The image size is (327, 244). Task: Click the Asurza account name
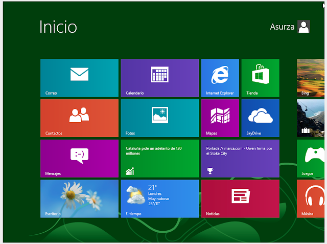[x=282, y=27]
